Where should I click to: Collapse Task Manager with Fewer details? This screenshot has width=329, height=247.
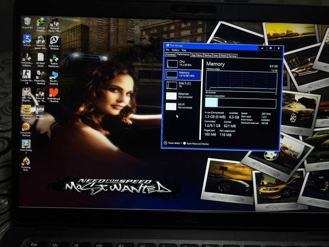[x=172, y=143]
